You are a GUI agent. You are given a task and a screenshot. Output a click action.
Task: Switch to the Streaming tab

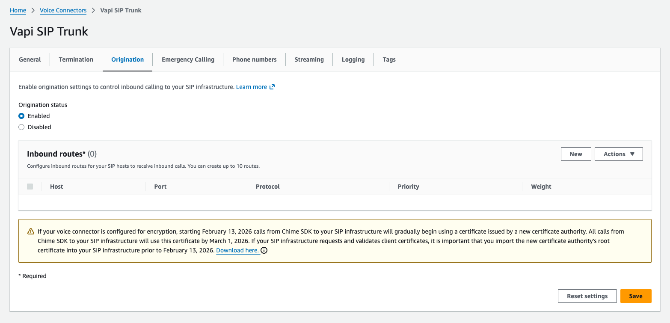click(x=309, y=59)
